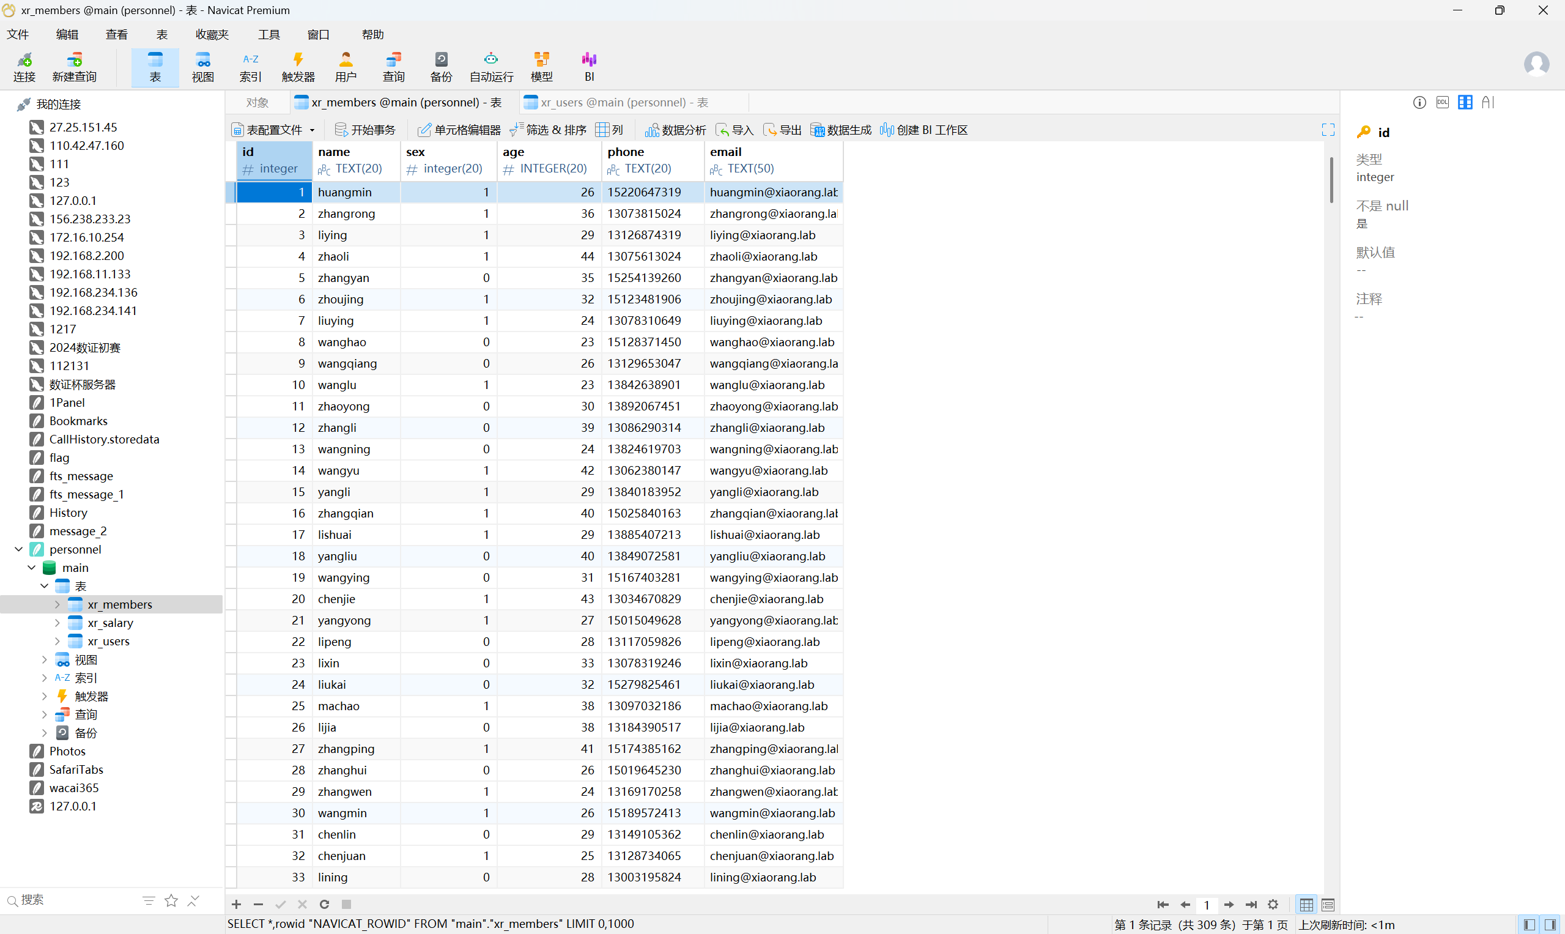Screen dimensions: 1565x934
Task: Toggle the right information pane button
Action: [1550, 925]
